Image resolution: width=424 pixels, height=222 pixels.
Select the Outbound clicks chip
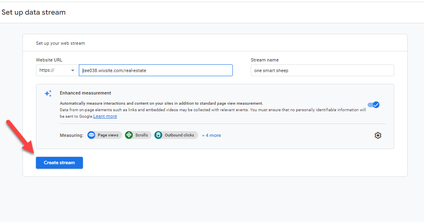coord(176,135)
